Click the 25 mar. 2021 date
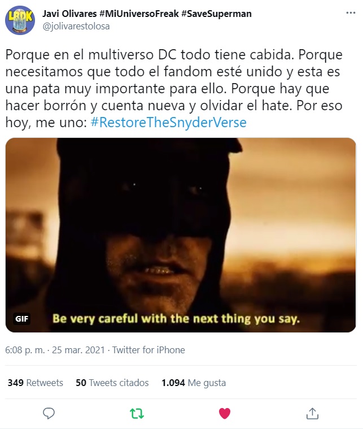363x429 pixels. tap(78, 350)
